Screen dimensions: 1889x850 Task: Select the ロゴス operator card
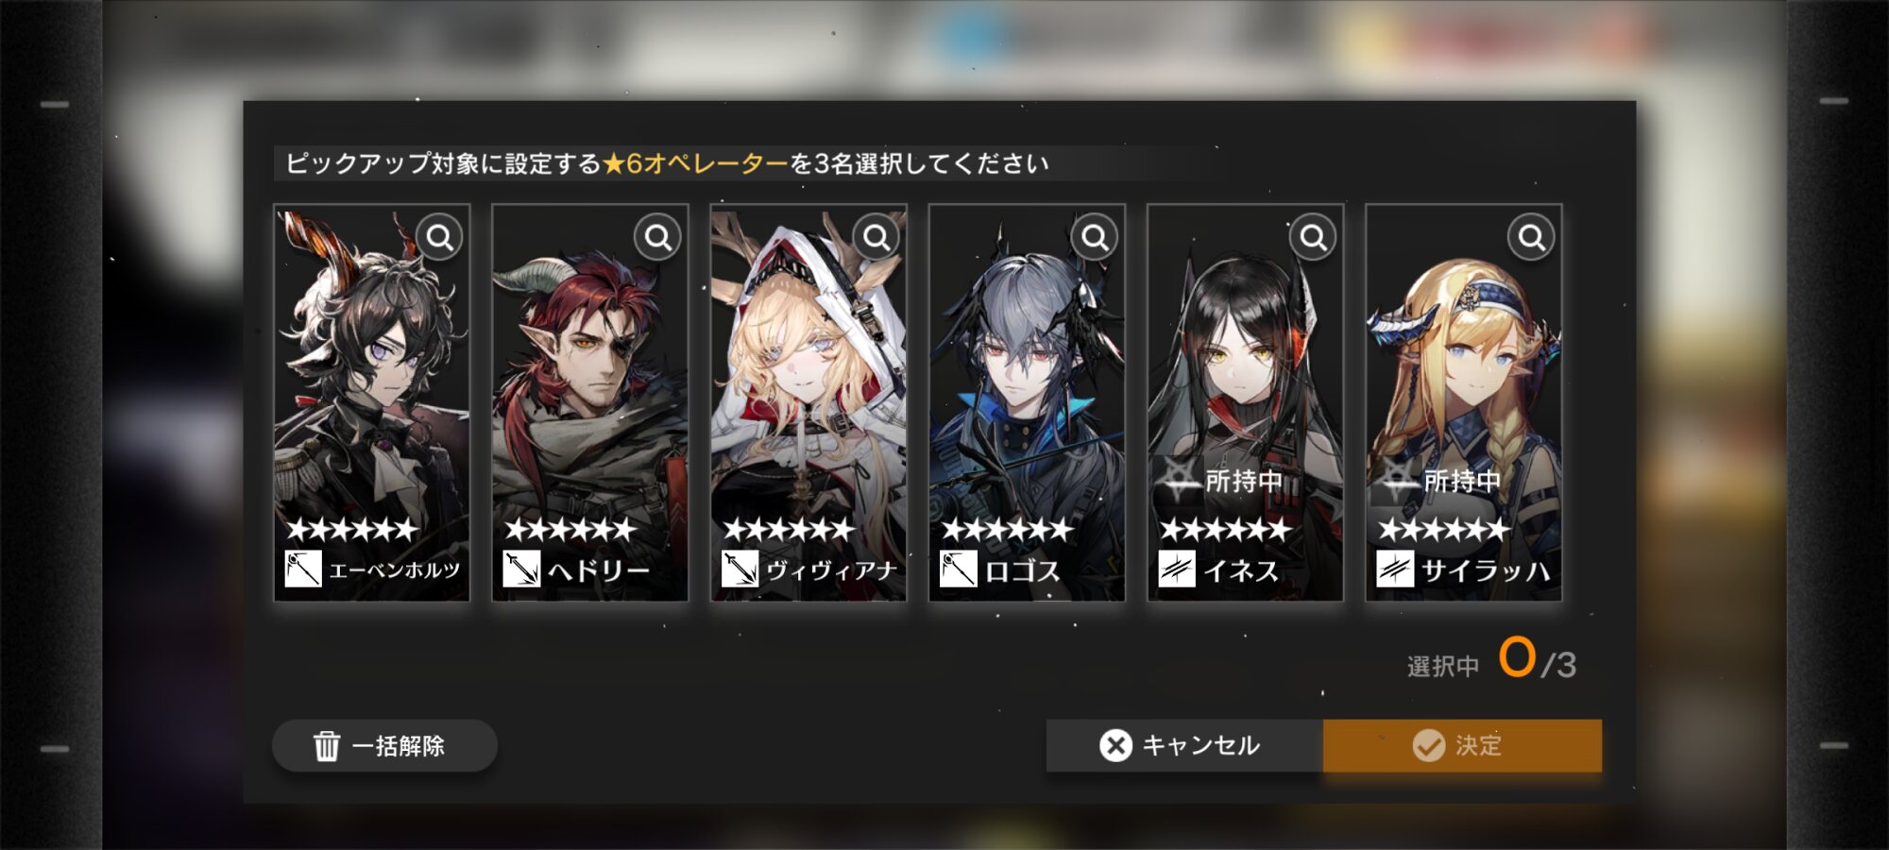(x=1027, y=402)
